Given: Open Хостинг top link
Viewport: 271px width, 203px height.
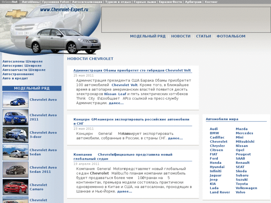Looking at the screenshot, I should [x=211, y=2].
